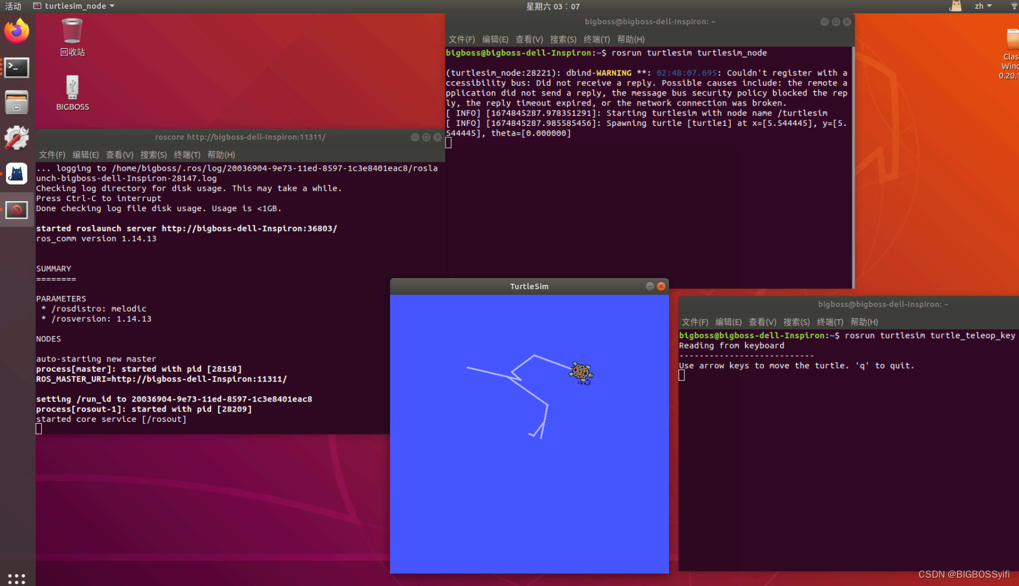Viewport: 1019px width, 586px height.
Task: Launch the system tools wrench dock icon
Action: click(x=17, y=138)
